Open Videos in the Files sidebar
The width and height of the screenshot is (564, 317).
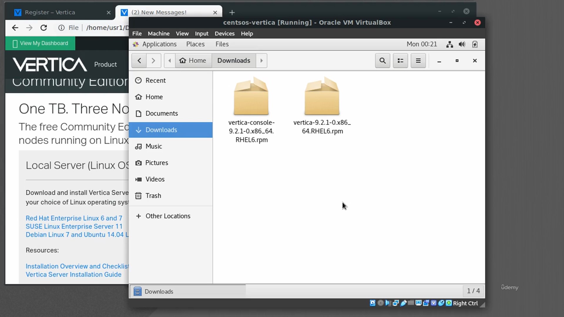pyautogui.click(x=170, y=179)
